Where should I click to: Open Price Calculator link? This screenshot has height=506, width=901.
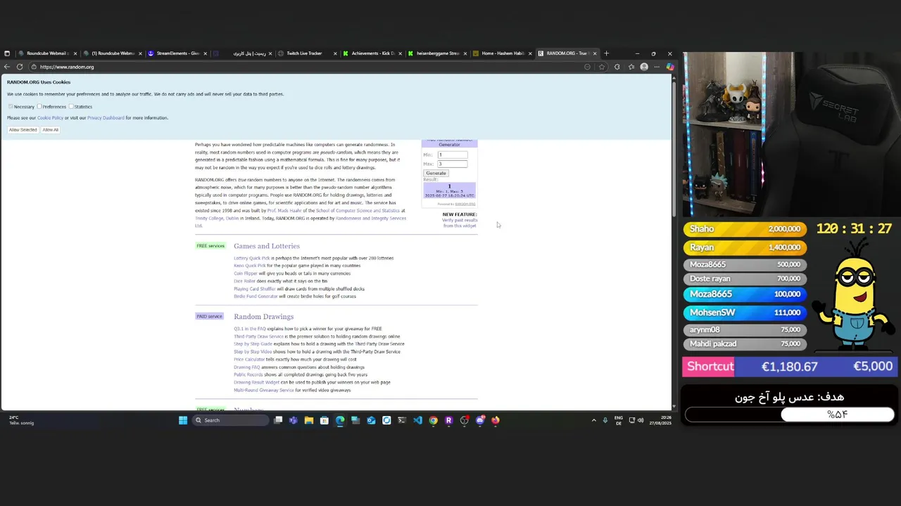coord(249,359)
